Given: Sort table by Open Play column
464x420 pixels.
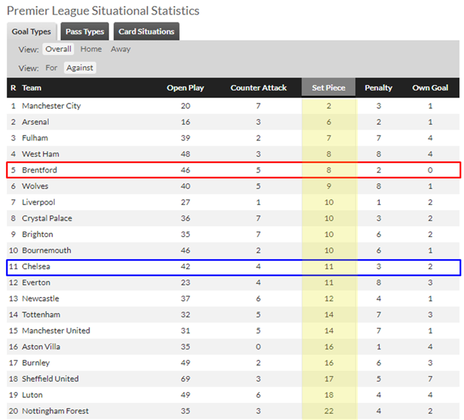Looking at the screenshot, I should (x=185, y=88).
